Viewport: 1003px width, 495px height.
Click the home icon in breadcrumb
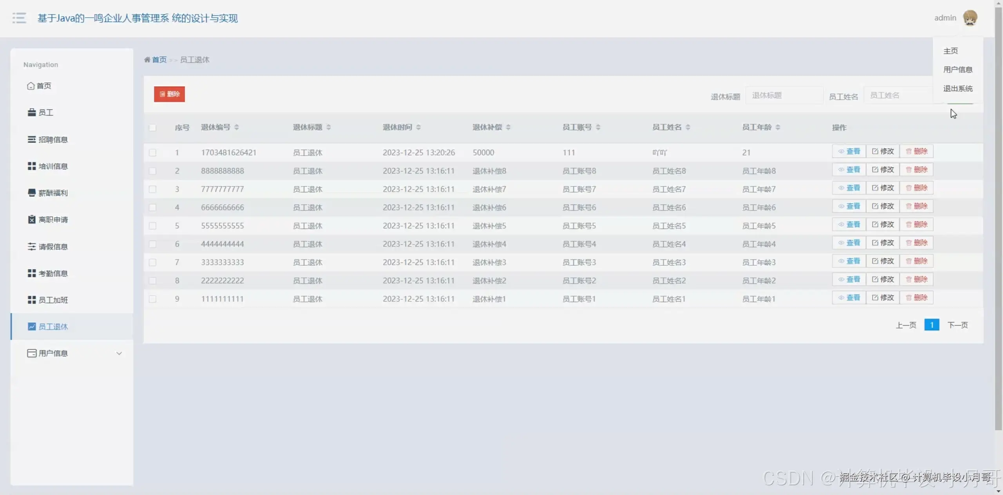pos(147,60)
